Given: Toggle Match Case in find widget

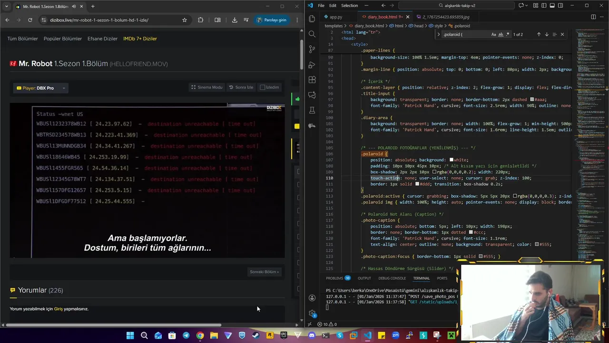Looking at the screenshot, I should 493,34.
